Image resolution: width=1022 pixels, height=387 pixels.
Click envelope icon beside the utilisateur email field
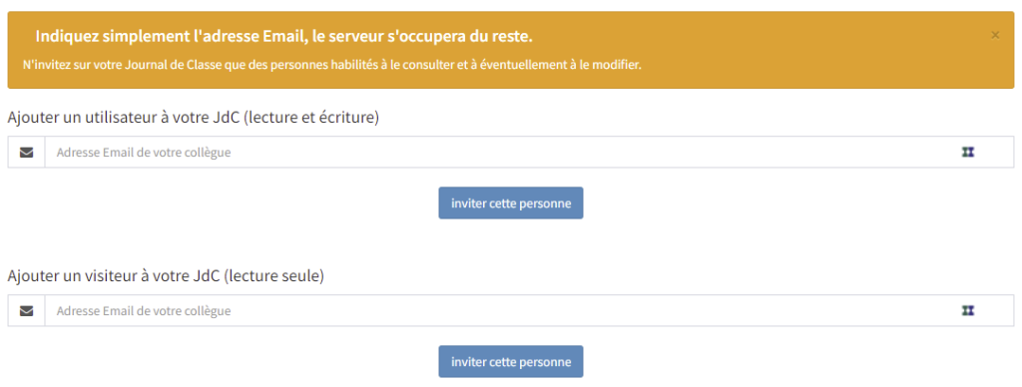[26, 153]
